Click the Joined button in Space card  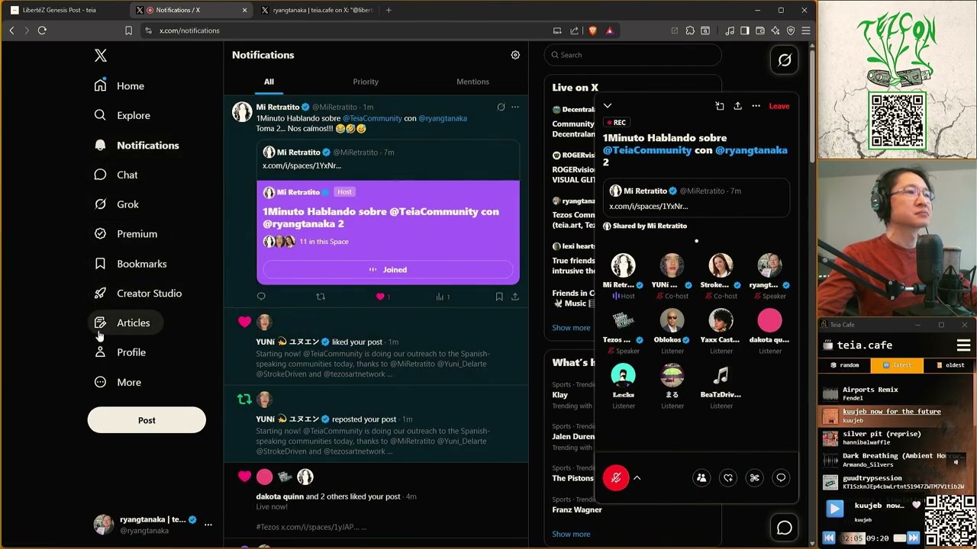(388, 269)
